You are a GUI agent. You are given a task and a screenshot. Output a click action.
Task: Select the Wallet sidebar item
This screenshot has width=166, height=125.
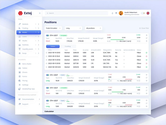point(29,32)
